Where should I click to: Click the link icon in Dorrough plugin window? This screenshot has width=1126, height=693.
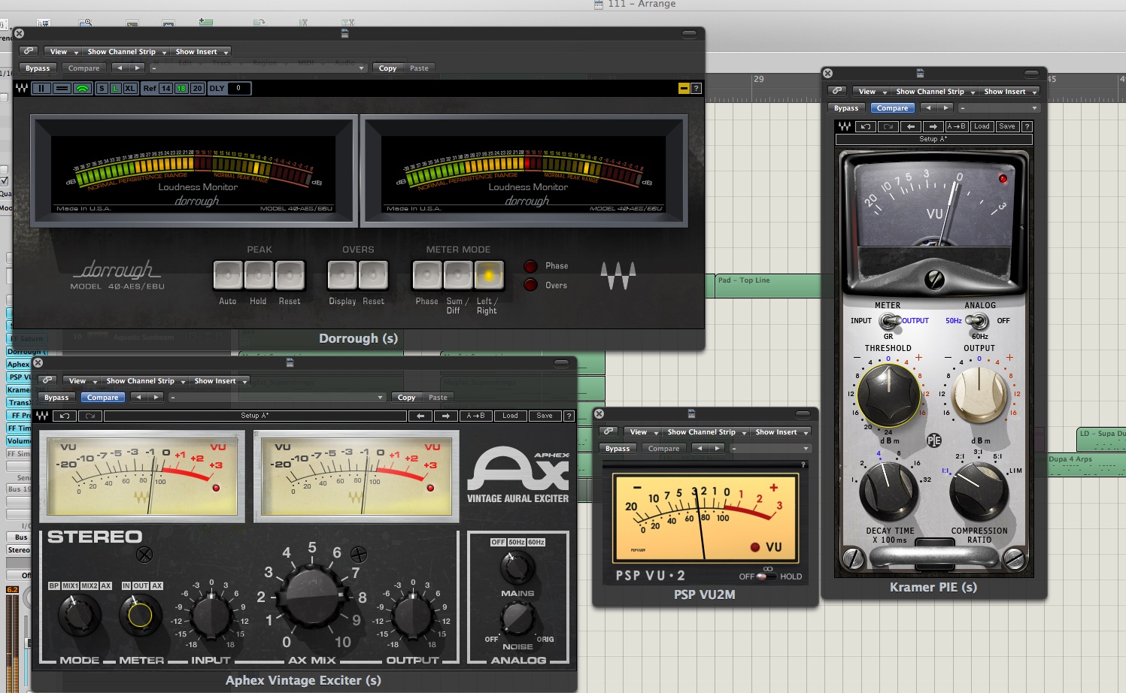[x=29, y=52]
